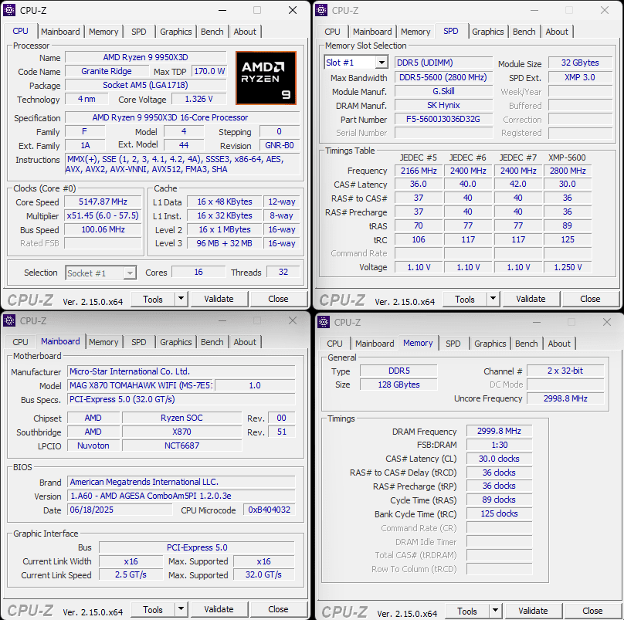This screenshot has height=620, width=624.
Task: Select the Memory tab in the SPD window
Action: click(415, 32)
